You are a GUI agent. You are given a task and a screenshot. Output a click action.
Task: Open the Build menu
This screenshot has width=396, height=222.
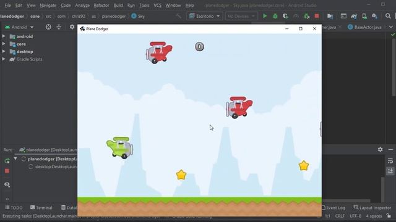[x=118, y=6]
